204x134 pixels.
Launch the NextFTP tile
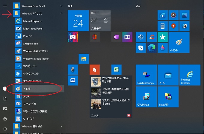168,97
